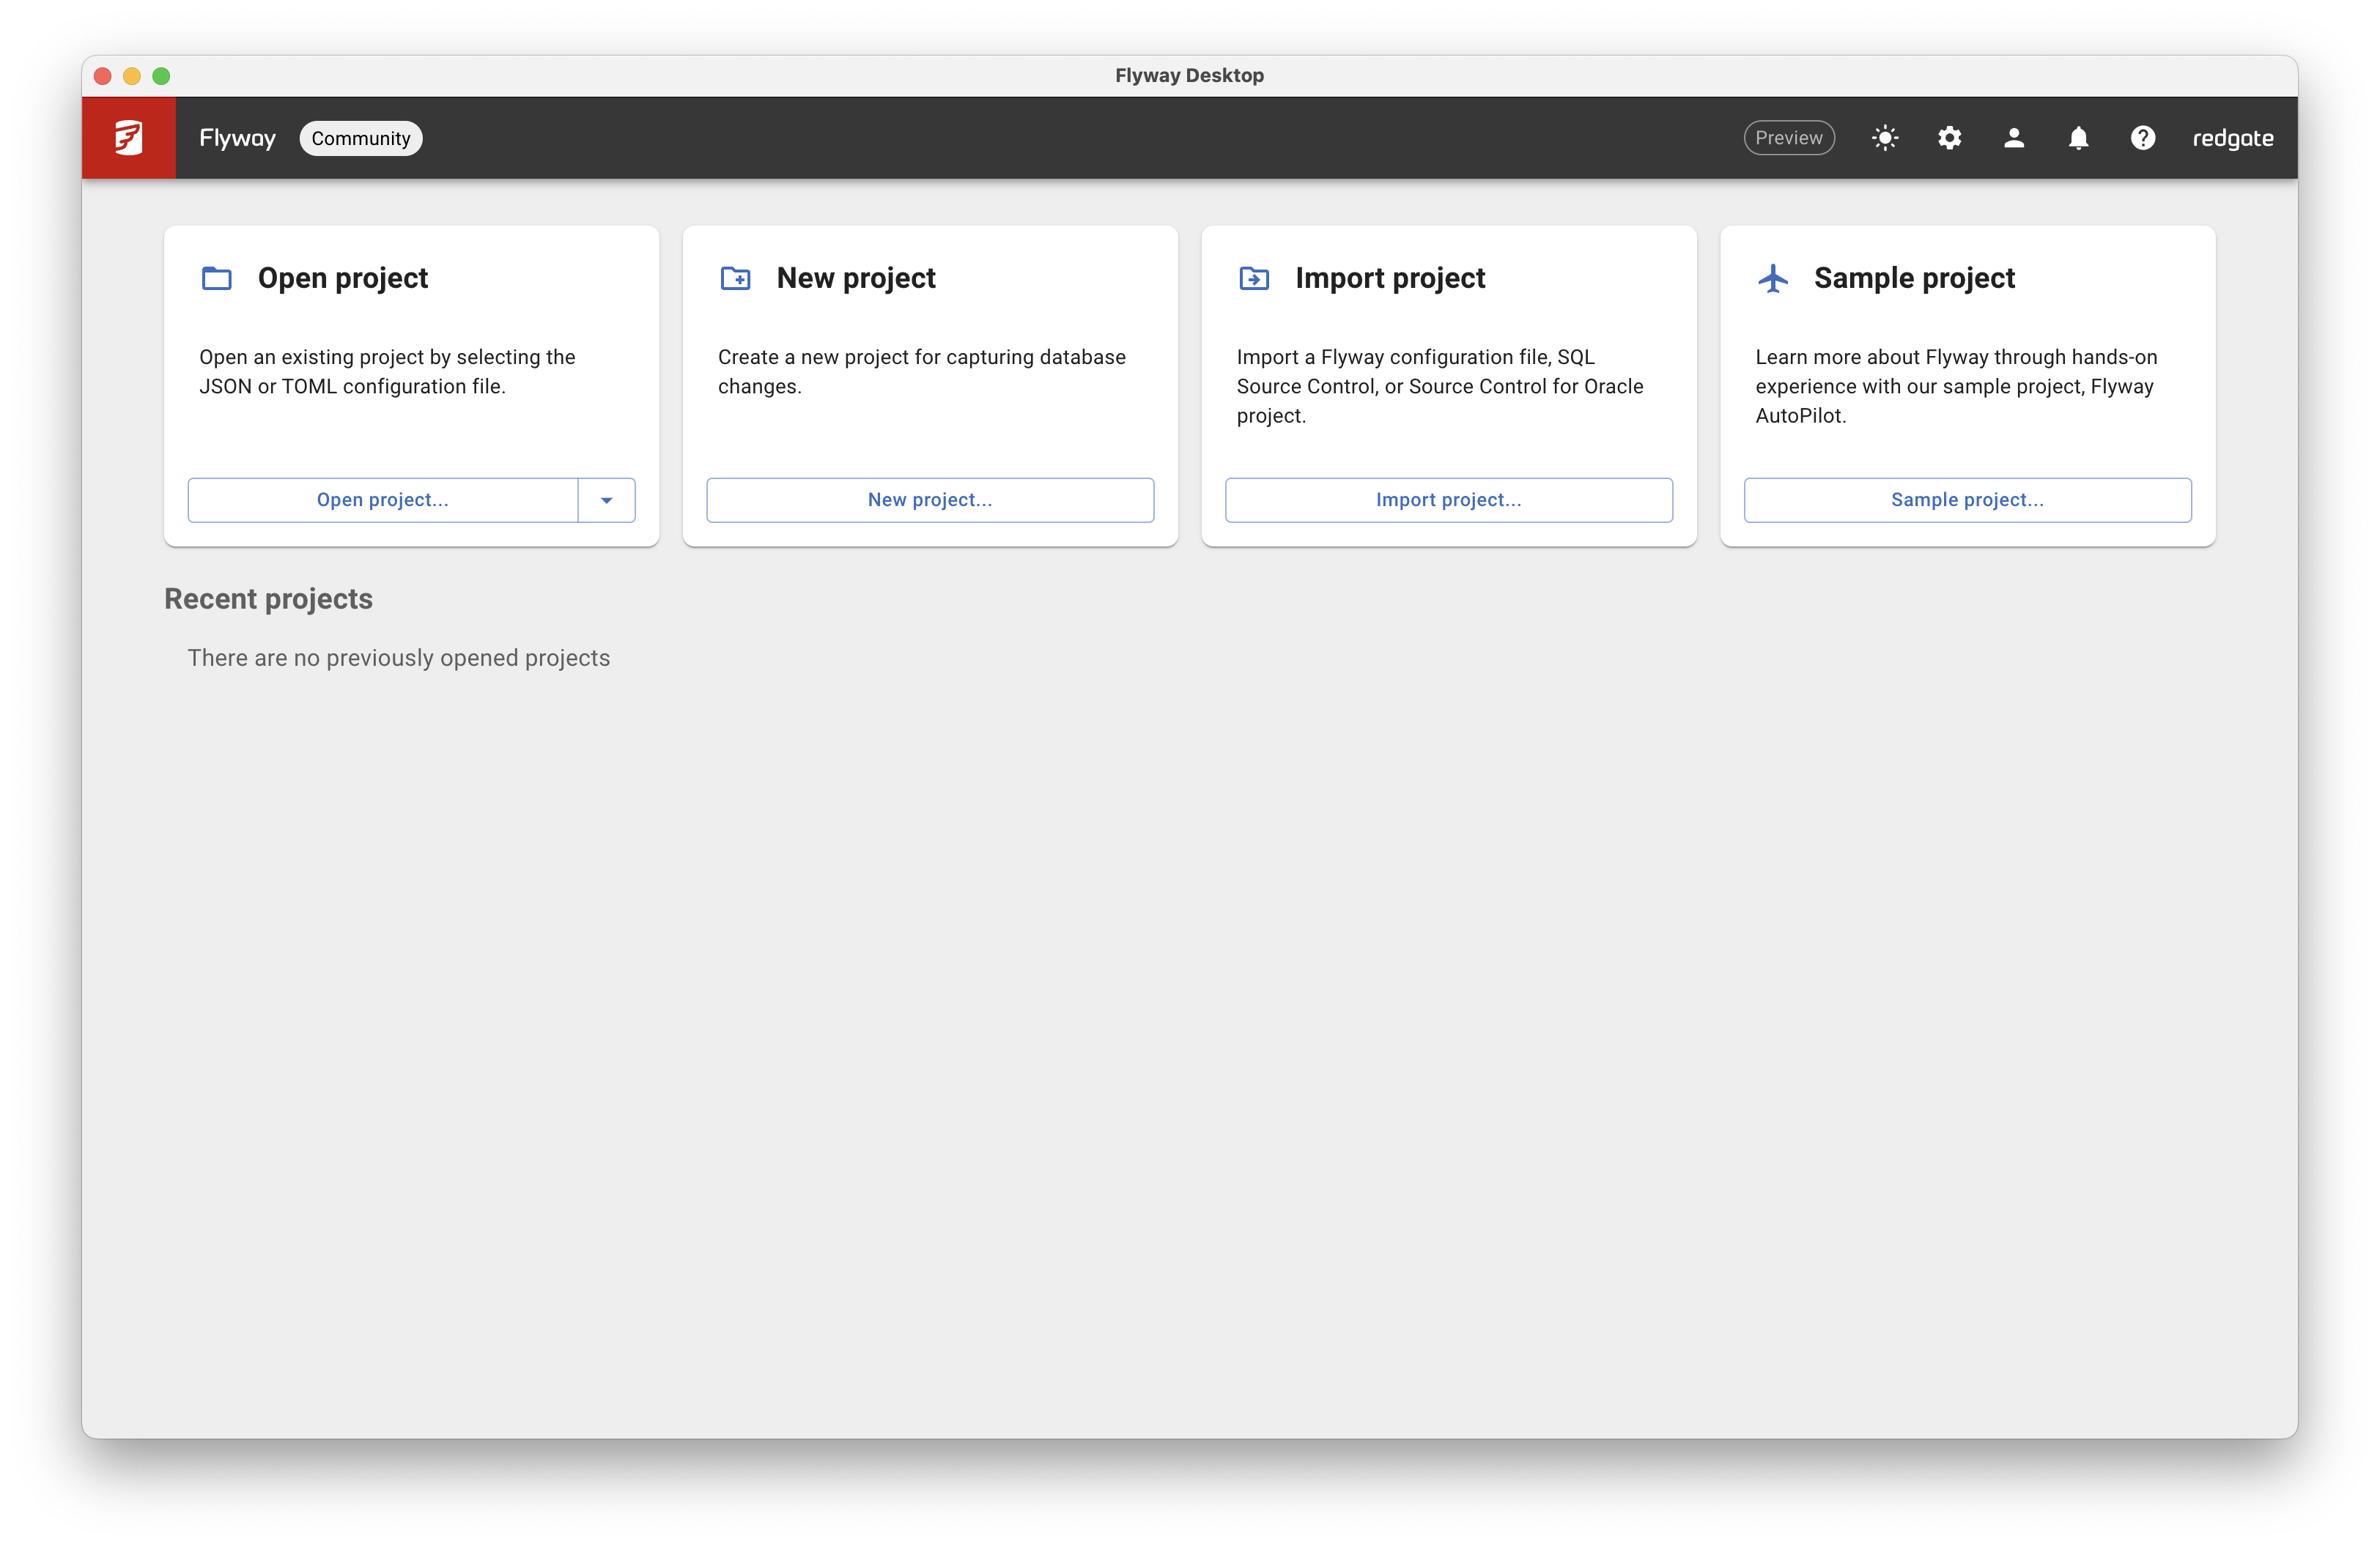2380x1547 pixels.
Task: Click the 'Import project' card heading
Action: [x=1390, y=278]
